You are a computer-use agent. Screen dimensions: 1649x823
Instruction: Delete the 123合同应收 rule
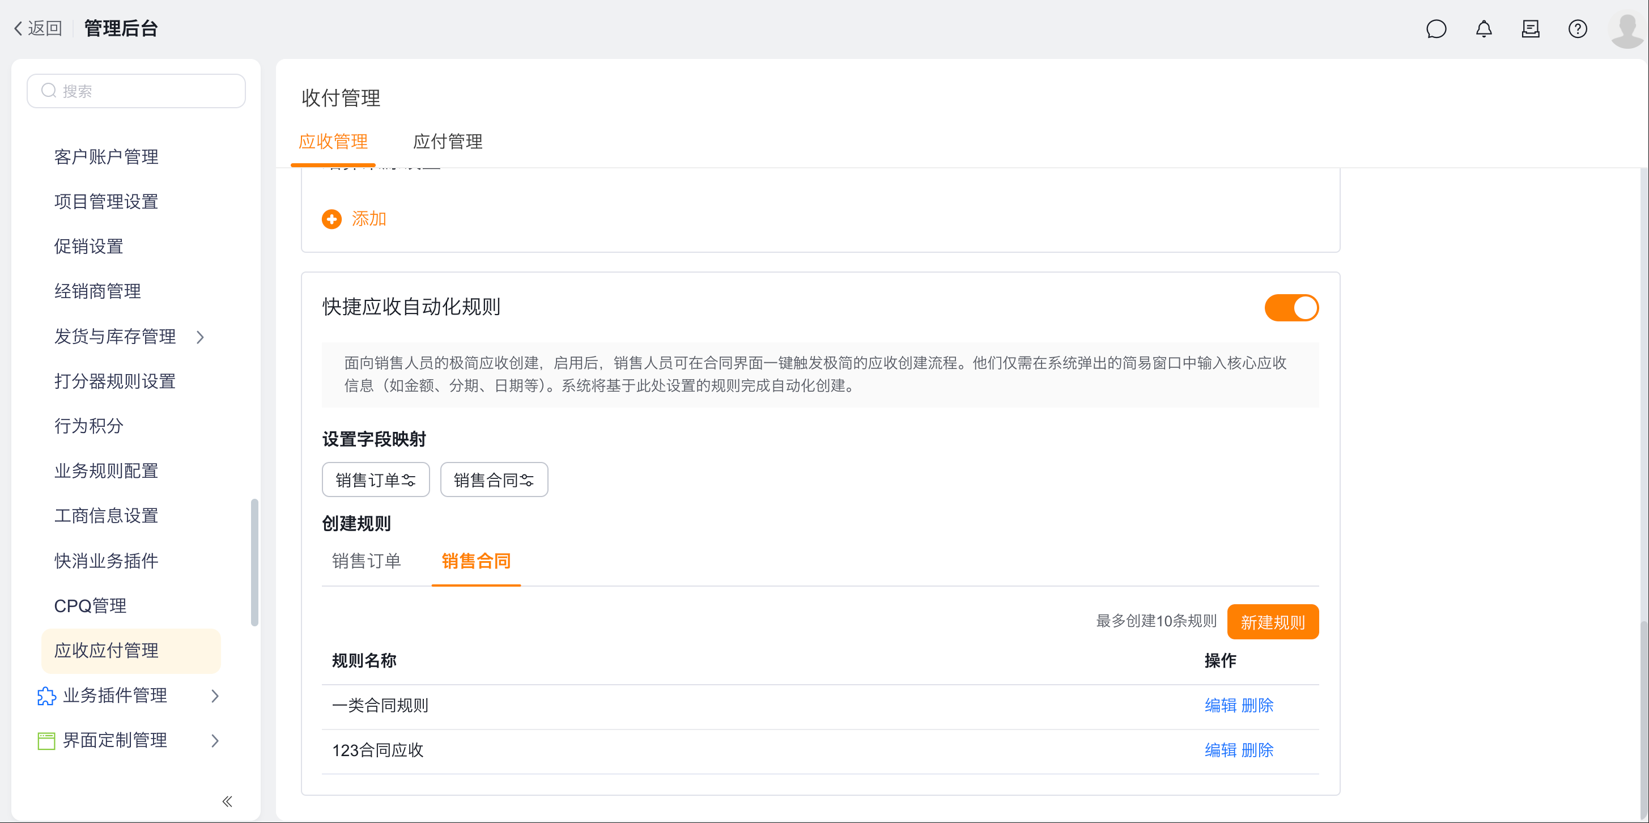1257,750
